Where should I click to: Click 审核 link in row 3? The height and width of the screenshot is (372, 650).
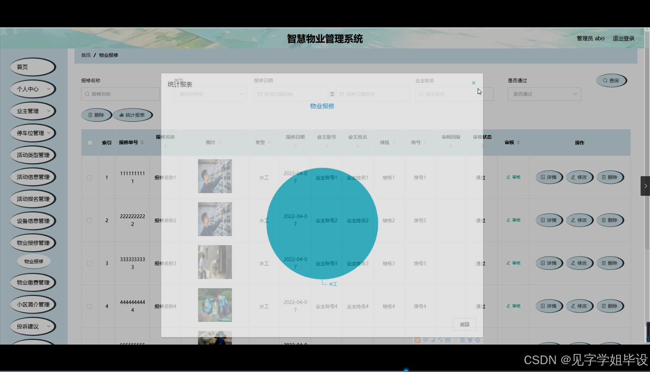513,263
